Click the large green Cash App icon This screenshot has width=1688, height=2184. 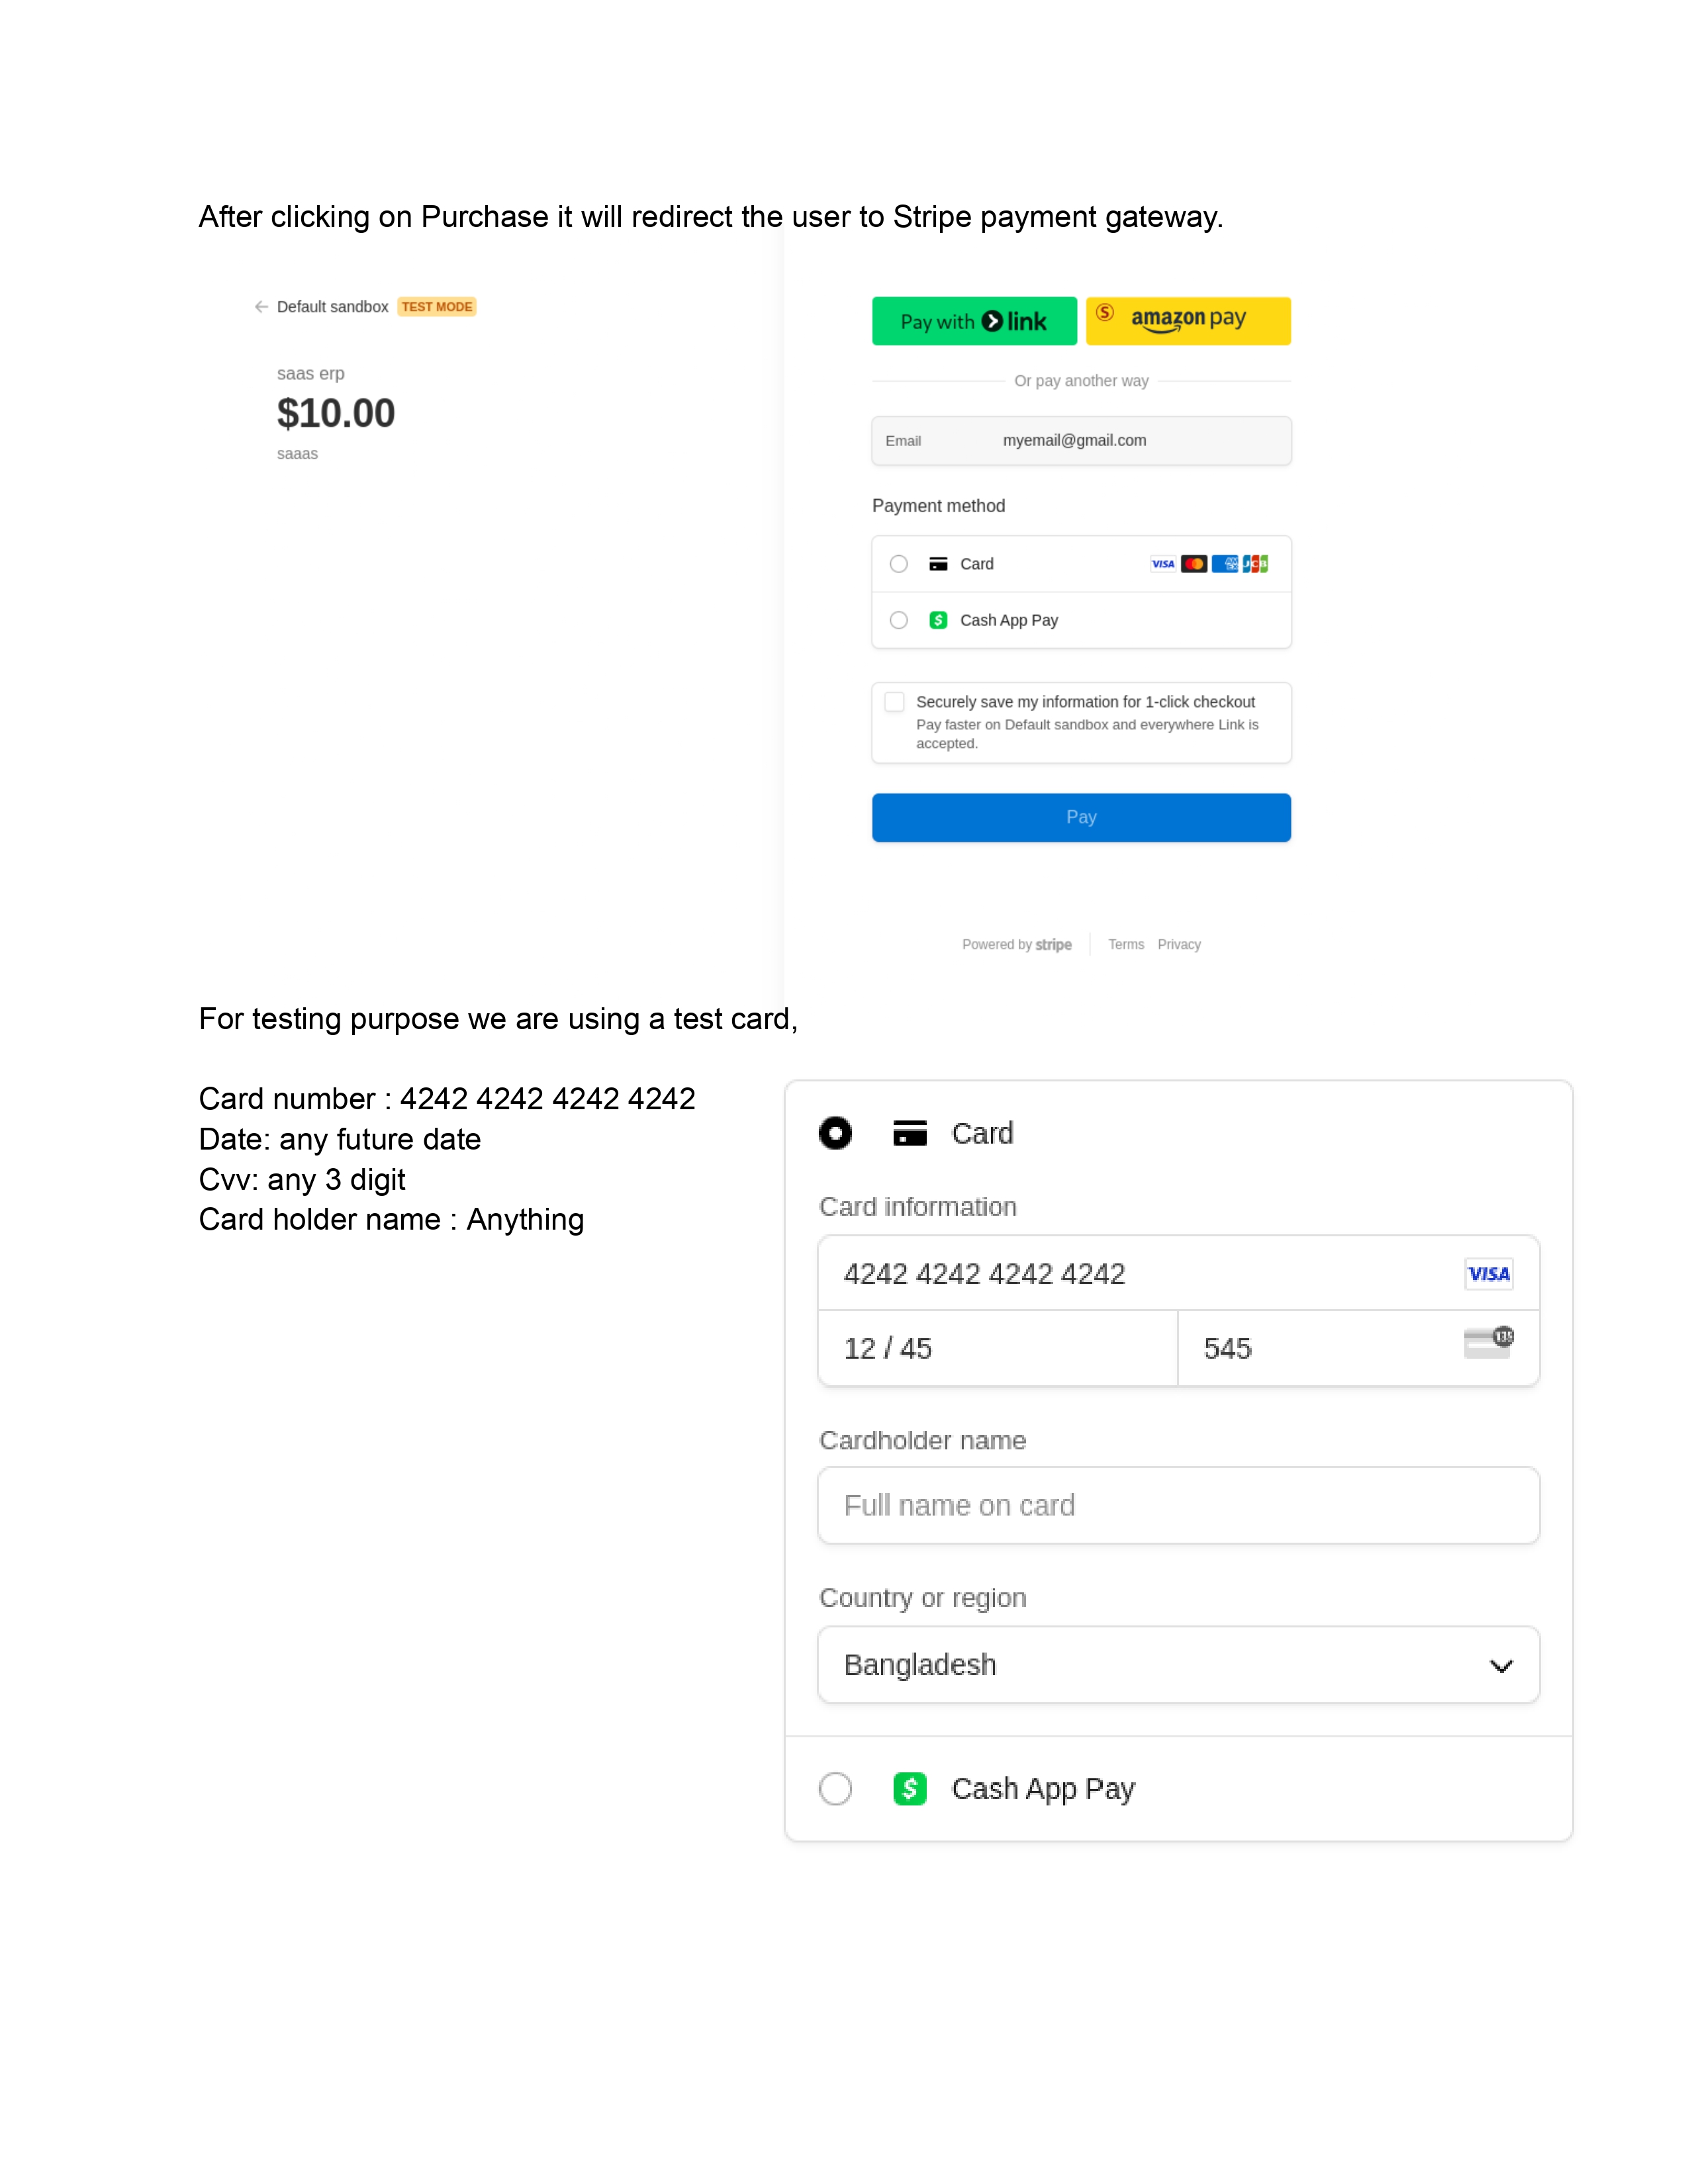click(x=909, y=1788)
